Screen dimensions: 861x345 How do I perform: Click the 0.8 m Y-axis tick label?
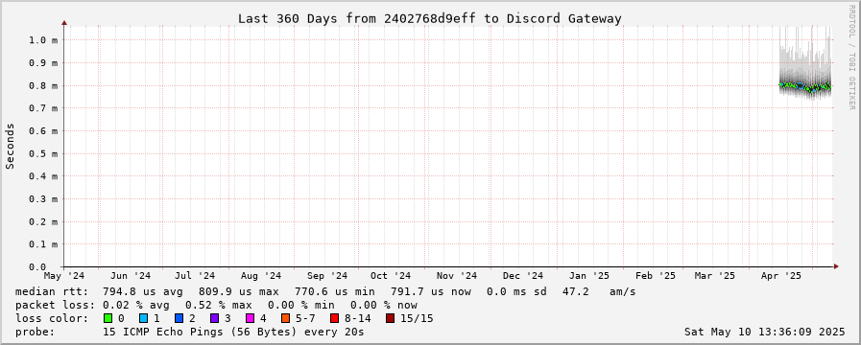pyautogui.click(x=44, y=85)
